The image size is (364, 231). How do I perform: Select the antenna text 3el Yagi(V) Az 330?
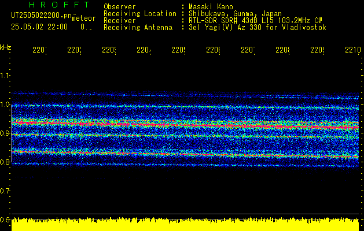tap(225, 28)
